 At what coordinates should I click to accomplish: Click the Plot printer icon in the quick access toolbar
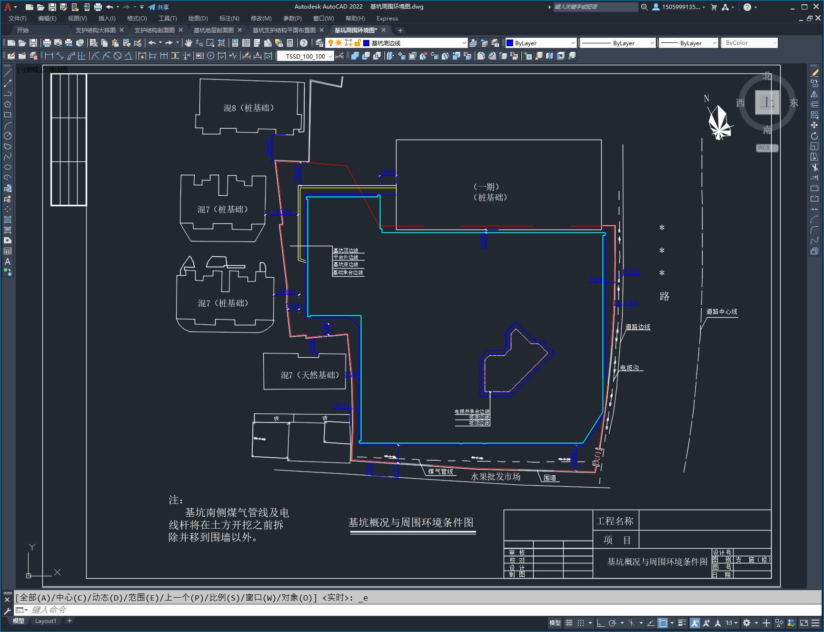click(98, 7)
